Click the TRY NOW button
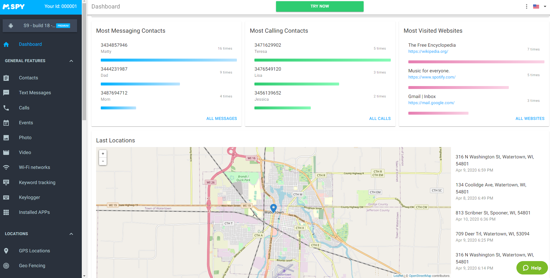550x278 pixels. 320,6
